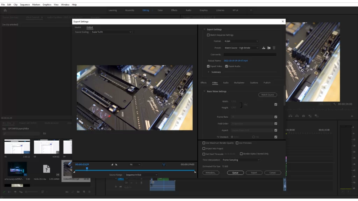The width and height of the screenshot is (358, 201).
Task: Click the output name link 2022-10-19 19-19-57.mp4
Action: click(236, 61)
